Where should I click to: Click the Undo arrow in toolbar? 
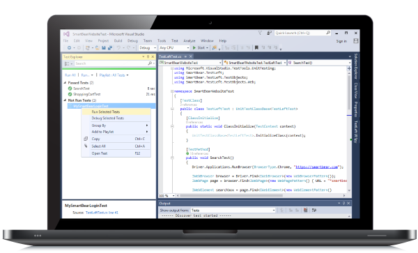pos(118,47)
